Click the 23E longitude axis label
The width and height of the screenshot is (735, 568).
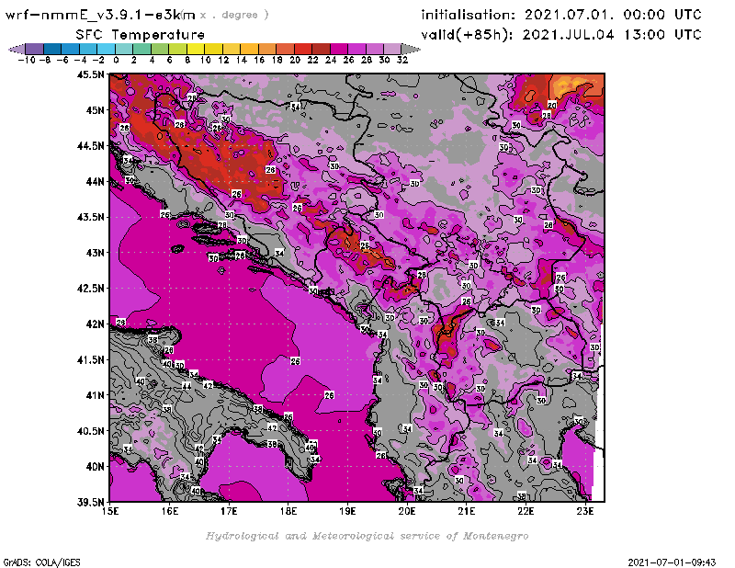(x=585, y=511)
